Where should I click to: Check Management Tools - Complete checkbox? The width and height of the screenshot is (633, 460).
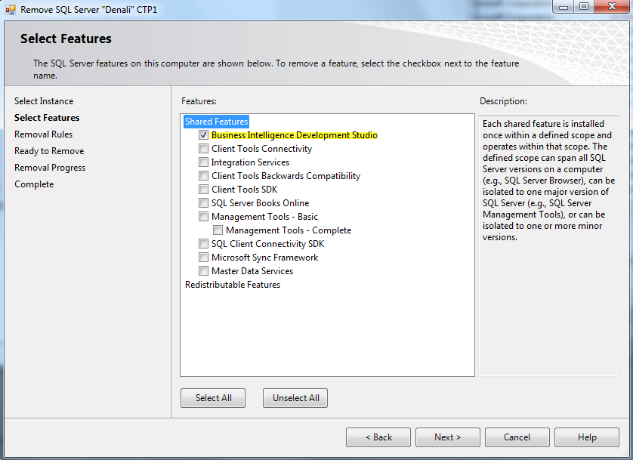(218, 230)
